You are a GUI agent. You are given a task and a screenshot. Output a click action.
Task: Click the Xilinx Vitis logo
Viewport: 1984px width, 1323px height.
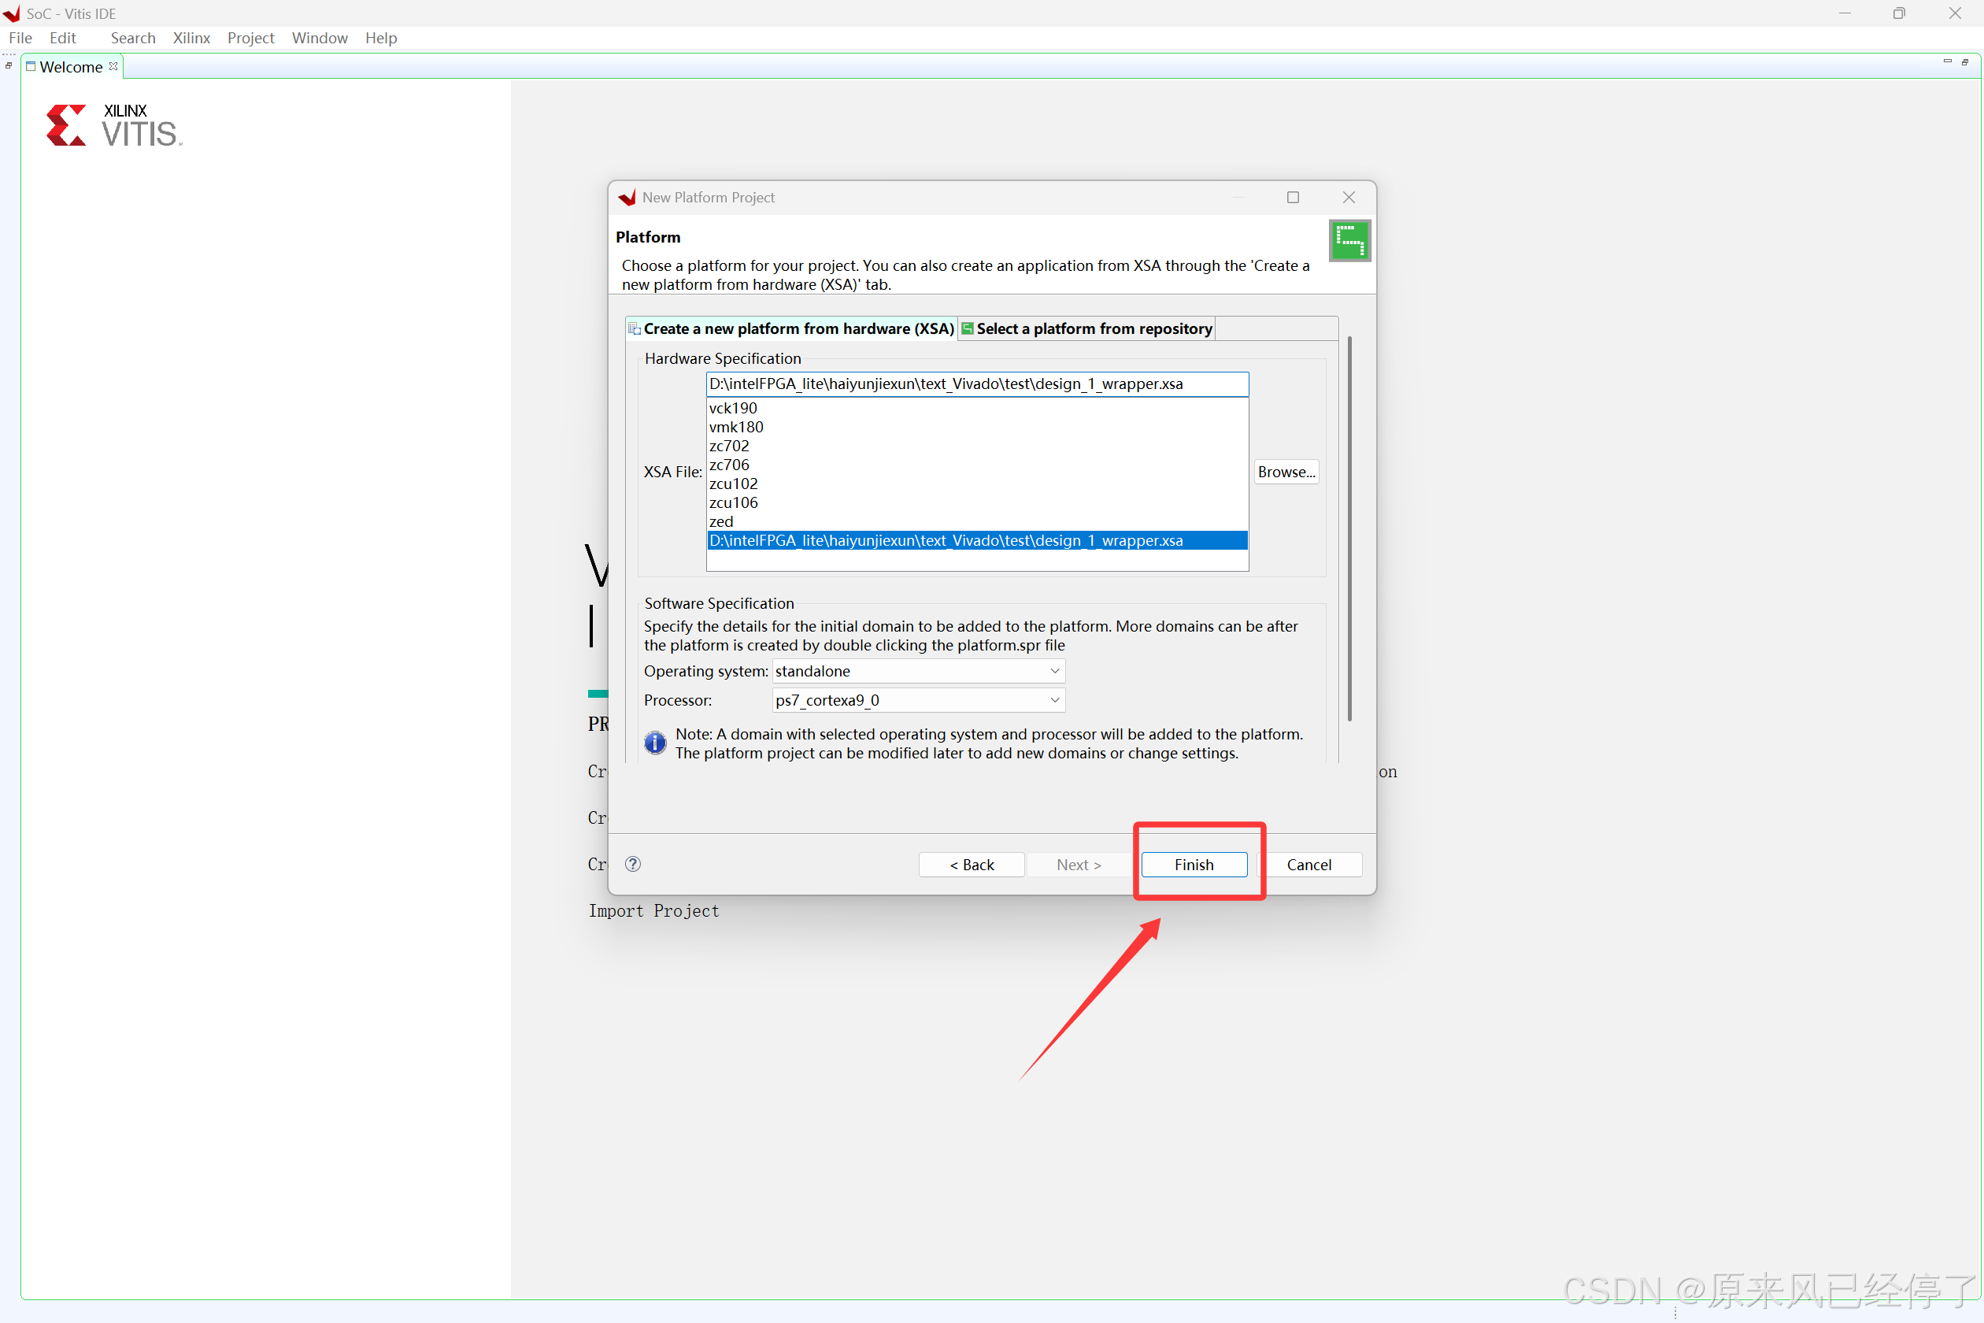point(114,126)
